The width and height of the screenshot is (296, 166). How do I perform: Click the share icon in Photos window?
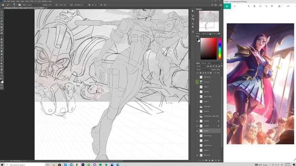coord(288,6)
